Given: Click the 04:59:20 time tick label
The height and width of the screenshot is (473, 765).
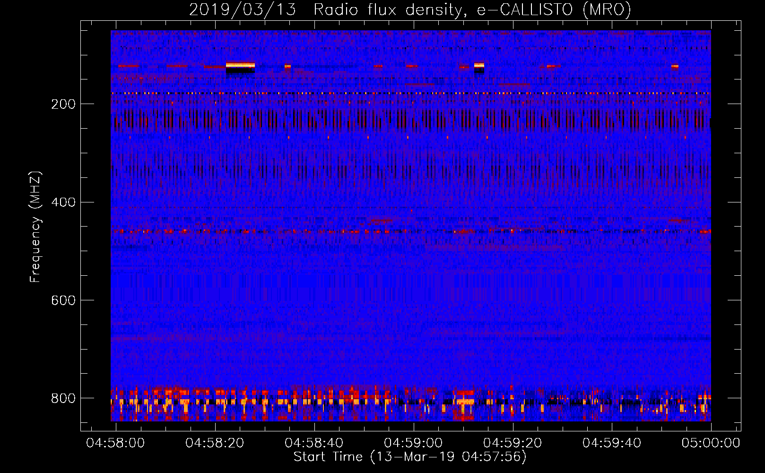Looking at the screenshot, I should pos(513,443).
